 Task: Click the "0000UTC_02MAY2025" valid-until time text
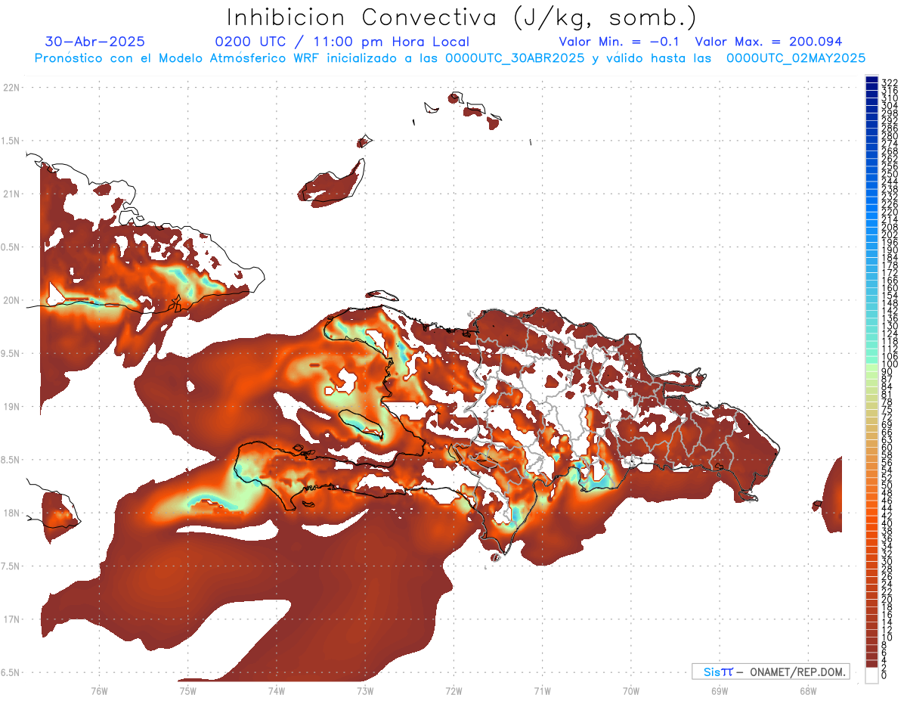click(796, 57)
